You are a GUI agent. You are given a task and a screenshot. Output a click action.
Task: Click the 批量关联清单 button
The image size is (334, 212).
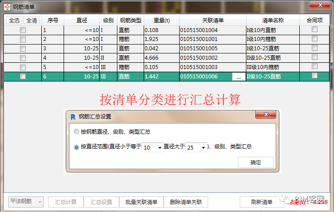pos(141,202)
